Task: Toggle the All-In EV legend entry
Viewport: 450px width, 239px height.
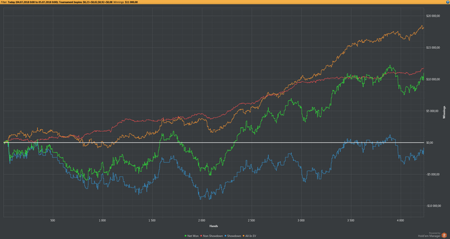Action: tap(249, 236)
